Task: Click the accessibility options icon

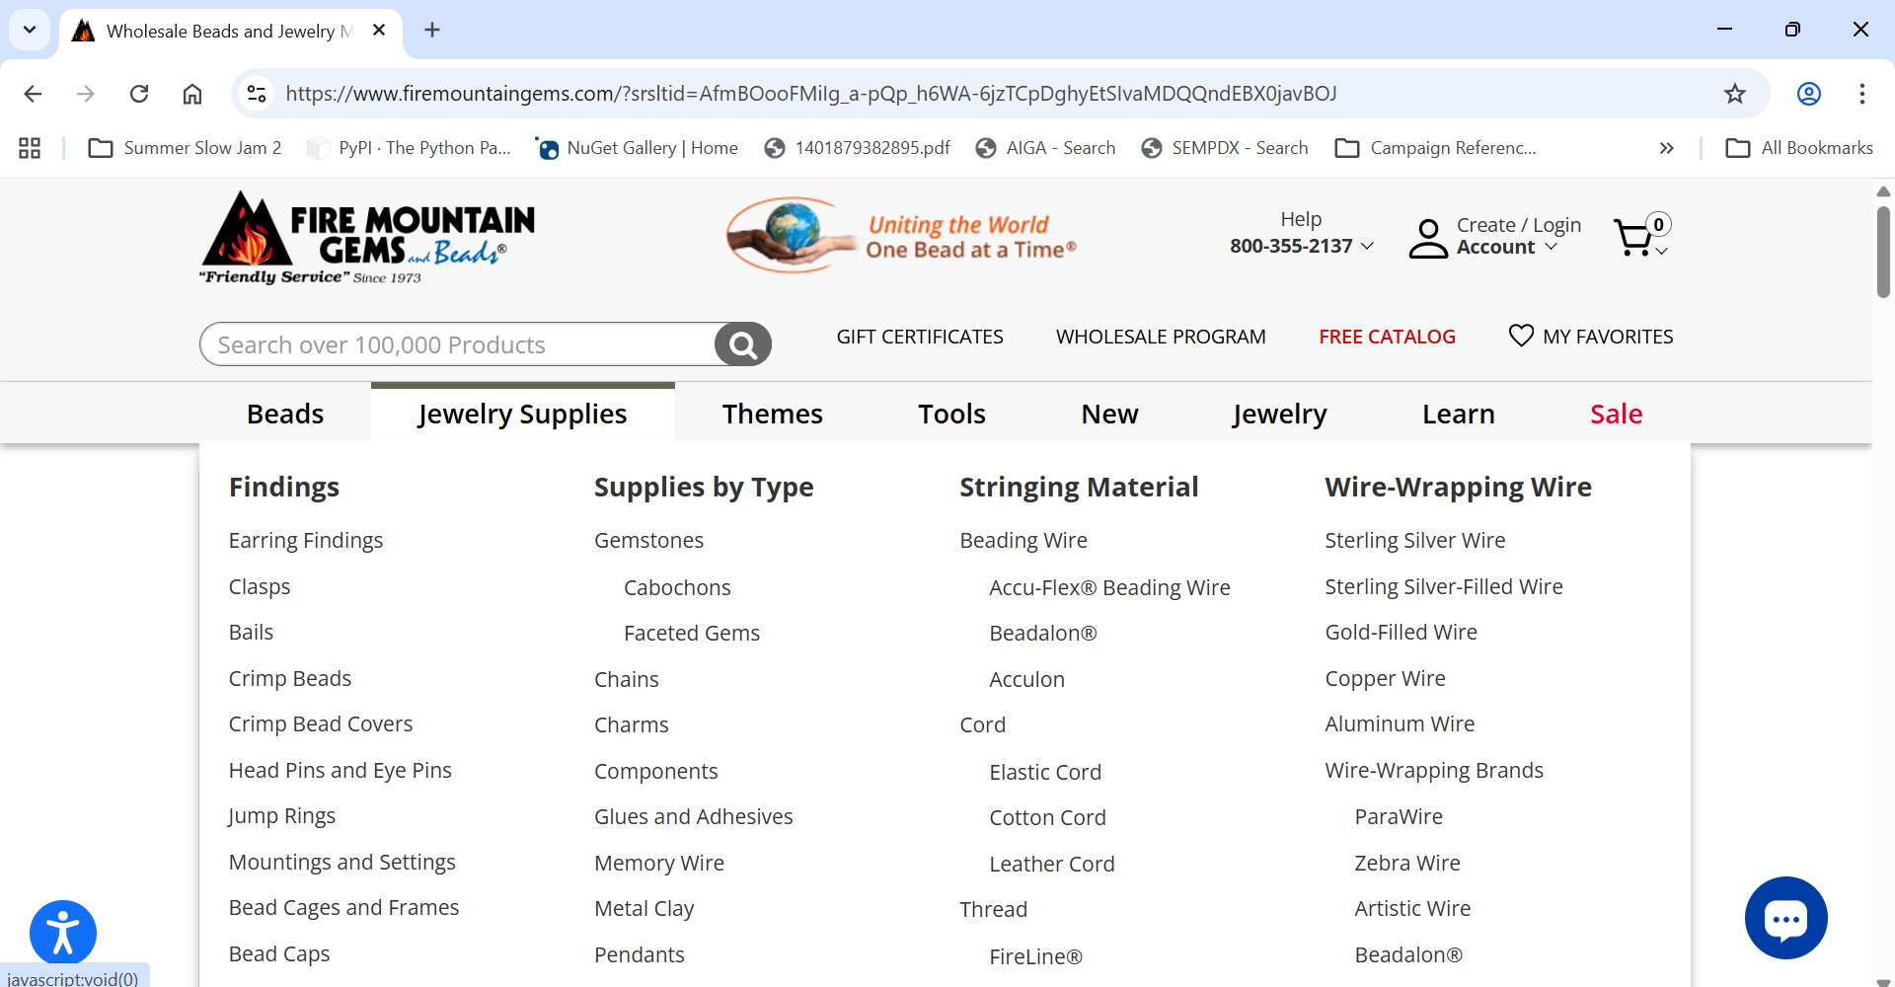Action: [x=63, y=933]
